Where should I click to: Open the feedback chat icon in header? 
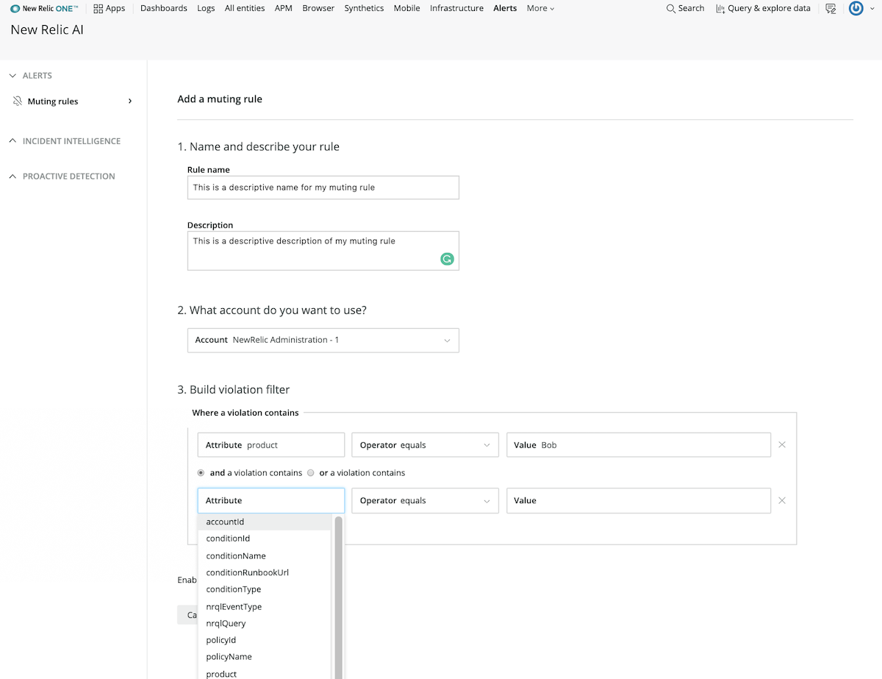point(831,9)
